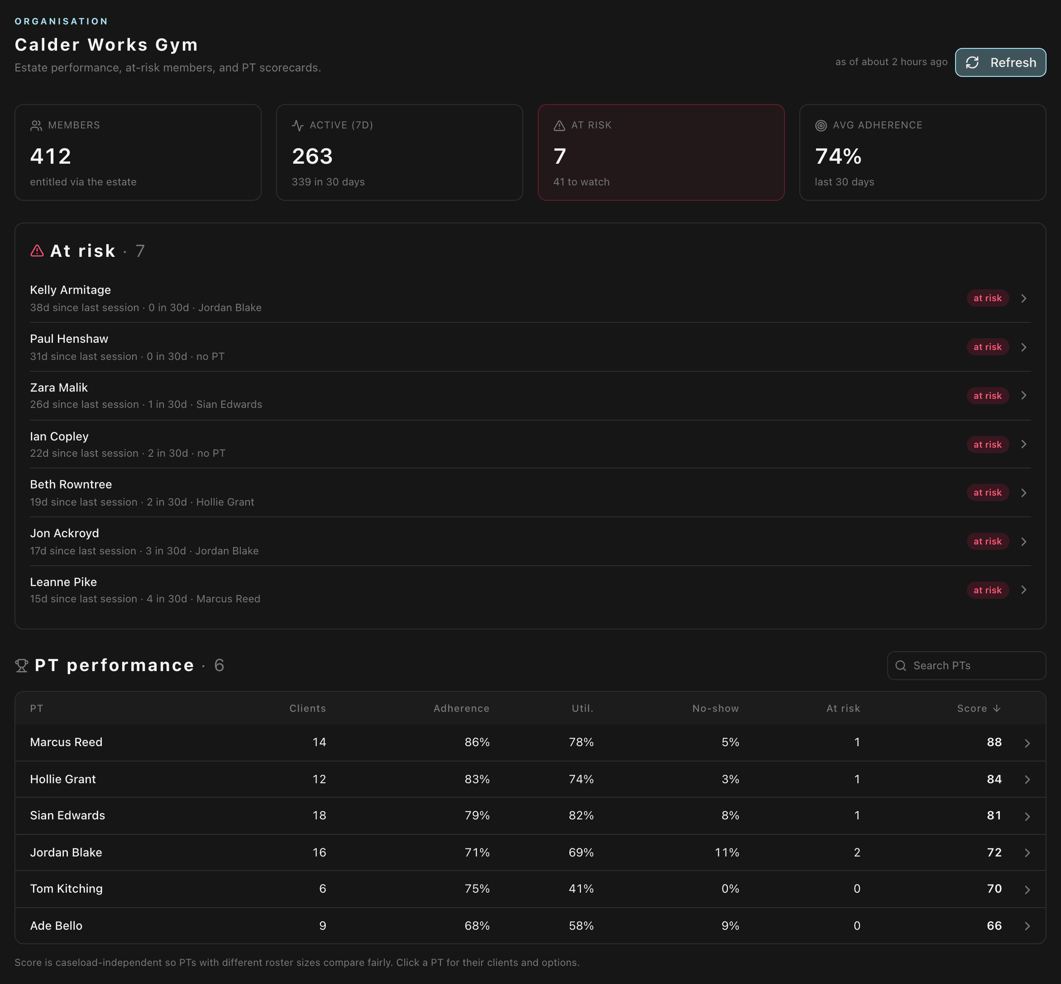Click the Refresh button
Image resolution: width=1061 pixels, height=984 pixels.
[1000, 62]
